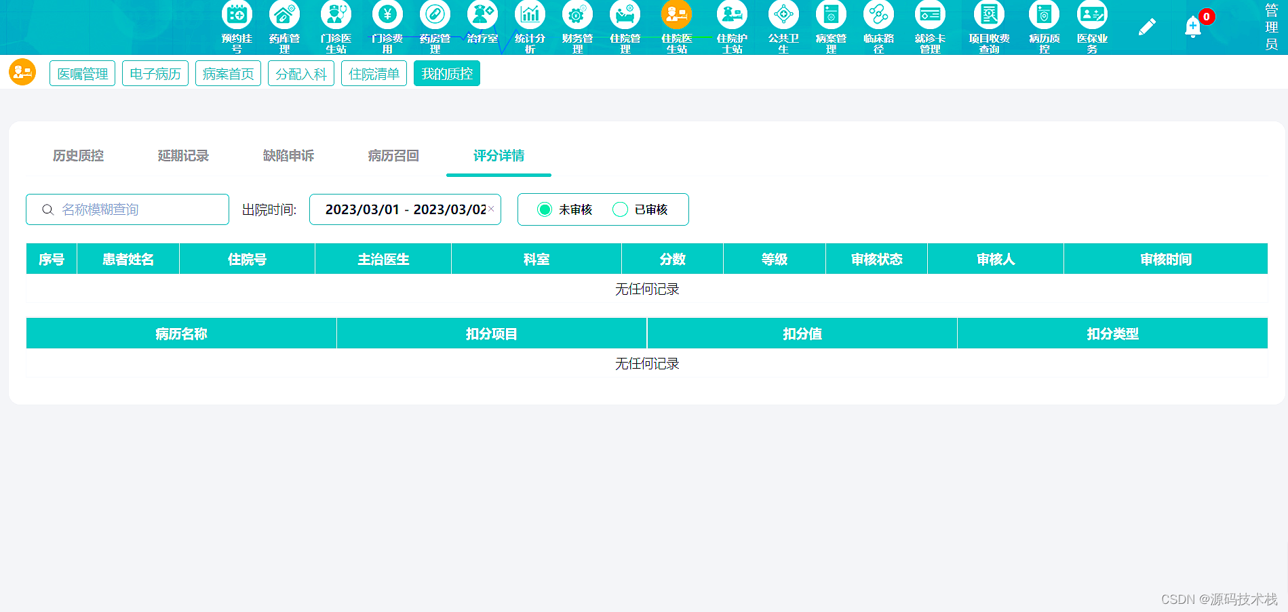Switch to the 延期记录 tab
This screenshot has width=1288, height=612.
click(184, 156)
